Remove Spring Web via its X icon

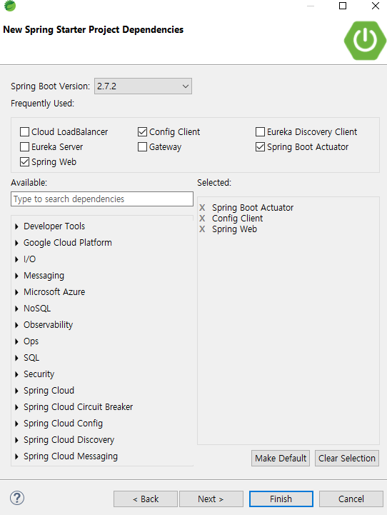point(202,229)
